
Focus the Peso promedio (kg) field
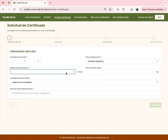pyautogui.click(x=120, y=72)
